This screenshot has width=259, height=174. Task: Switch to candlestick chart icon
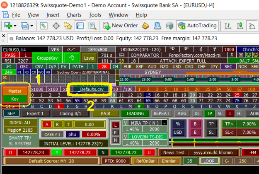coord(240,26)
